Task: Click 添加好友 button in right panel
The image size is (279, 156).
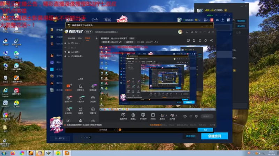Action: coord(241,26)
